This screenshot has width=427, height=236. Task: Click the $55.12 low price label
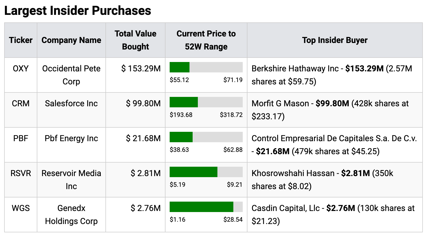pyautogui.click(x=179, y=80)
